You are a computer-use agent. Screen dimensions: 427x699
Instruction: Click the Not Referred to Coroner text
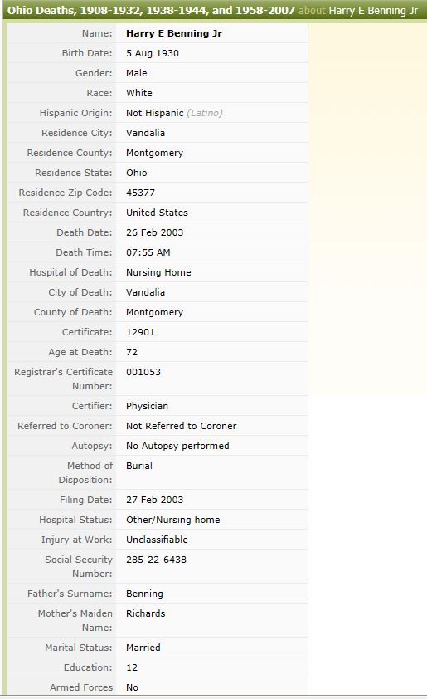pyautogui.click(x=182, y=426)
